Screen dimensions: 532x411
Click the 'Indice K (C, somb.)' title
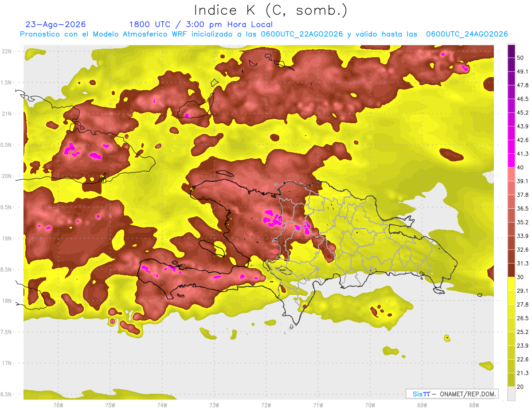click(271, 10)
